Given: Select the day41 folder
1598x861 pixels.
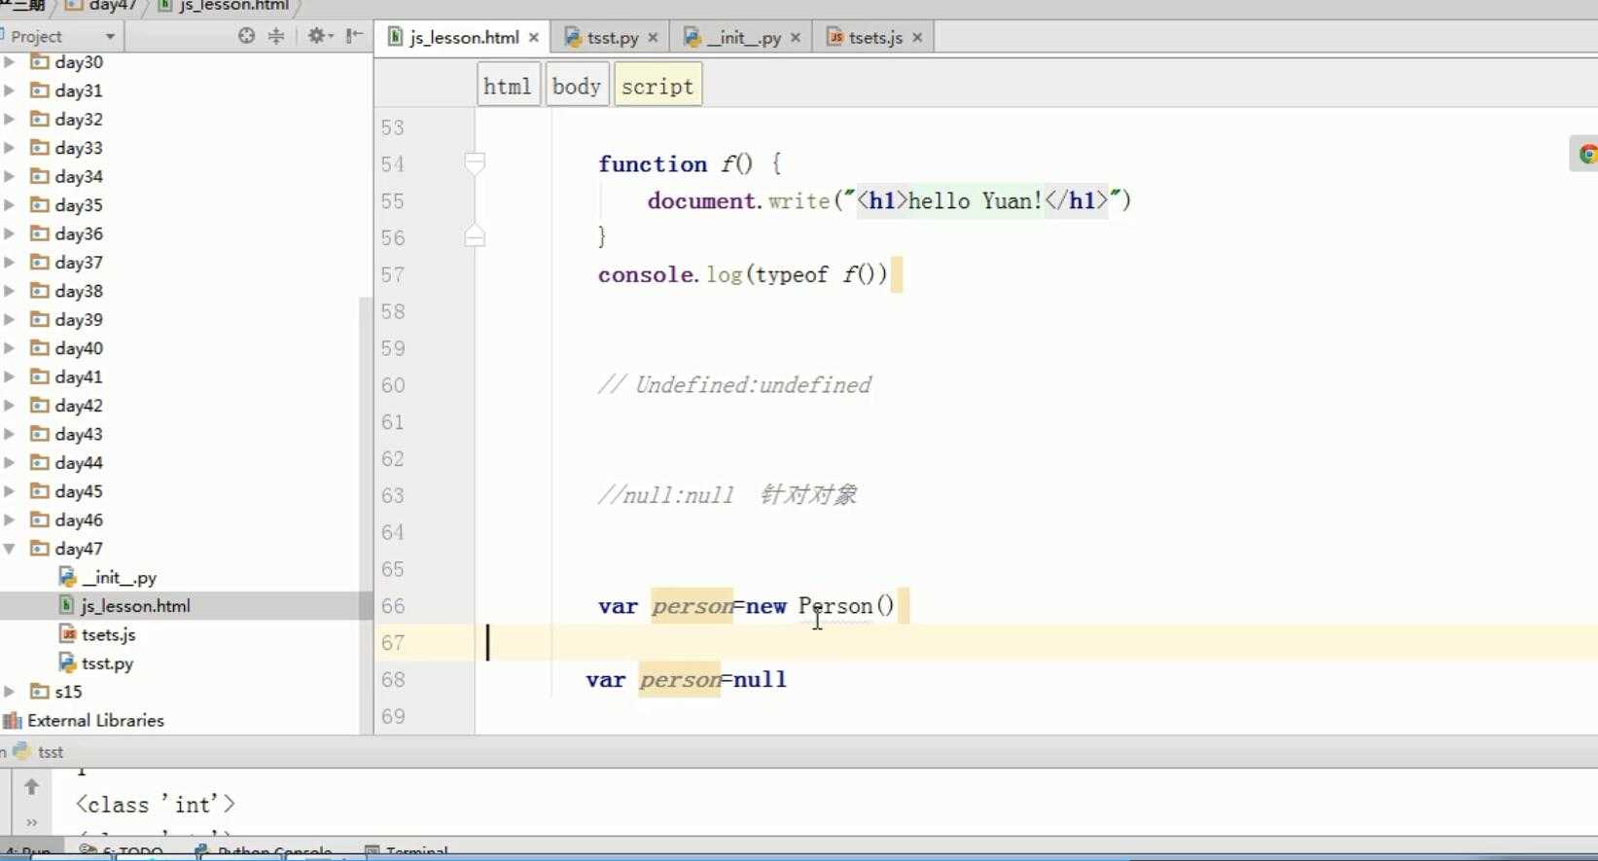Looking at the screenshot, I should point(79,377).
